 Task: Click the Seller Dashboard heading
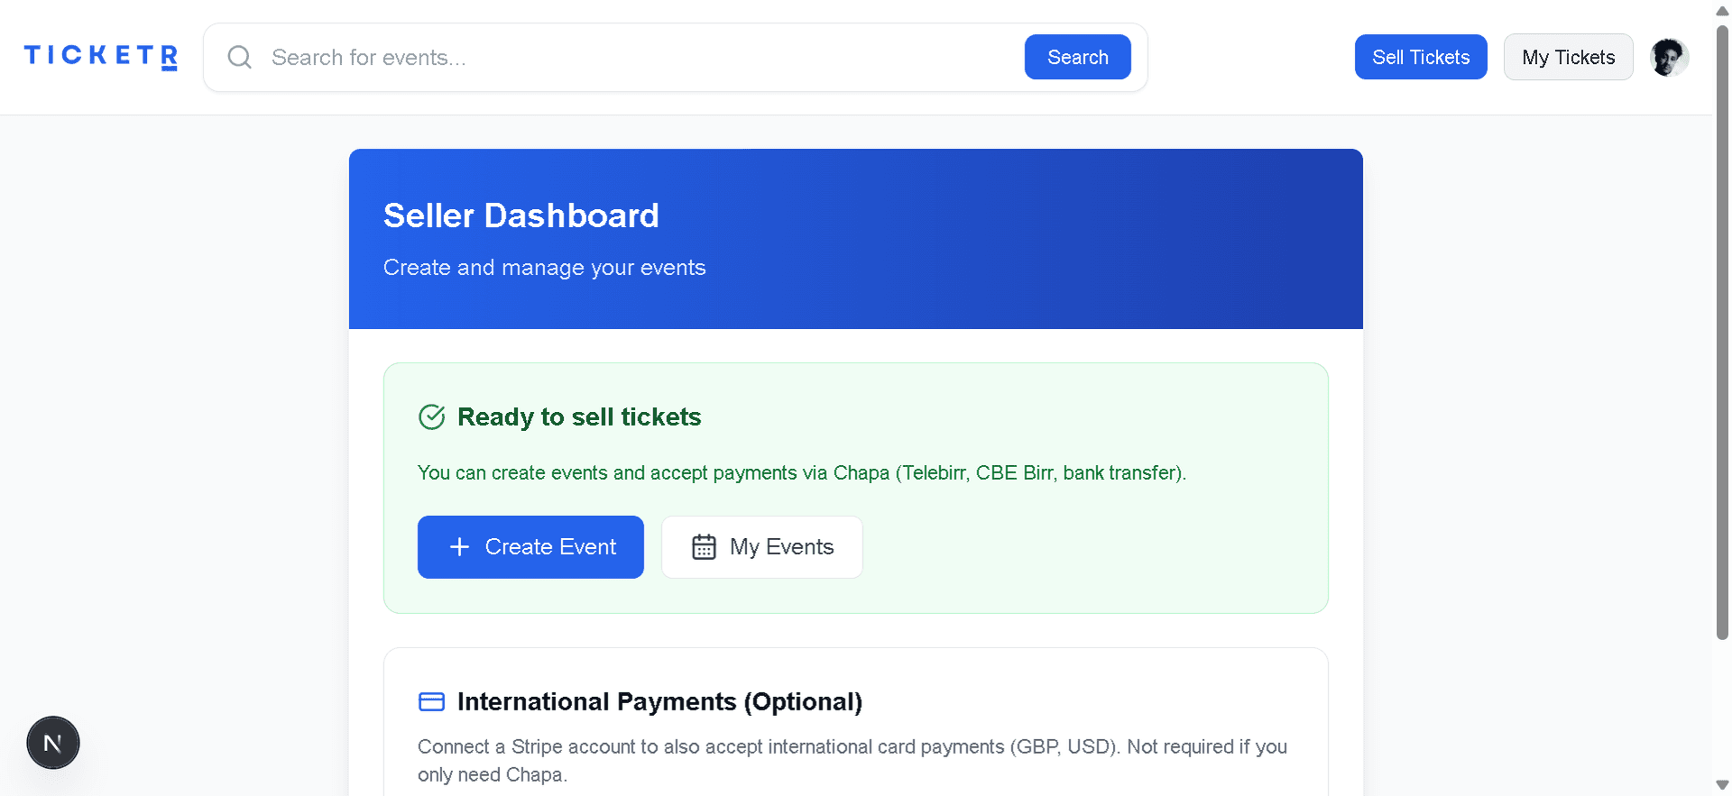pos(521,216)
